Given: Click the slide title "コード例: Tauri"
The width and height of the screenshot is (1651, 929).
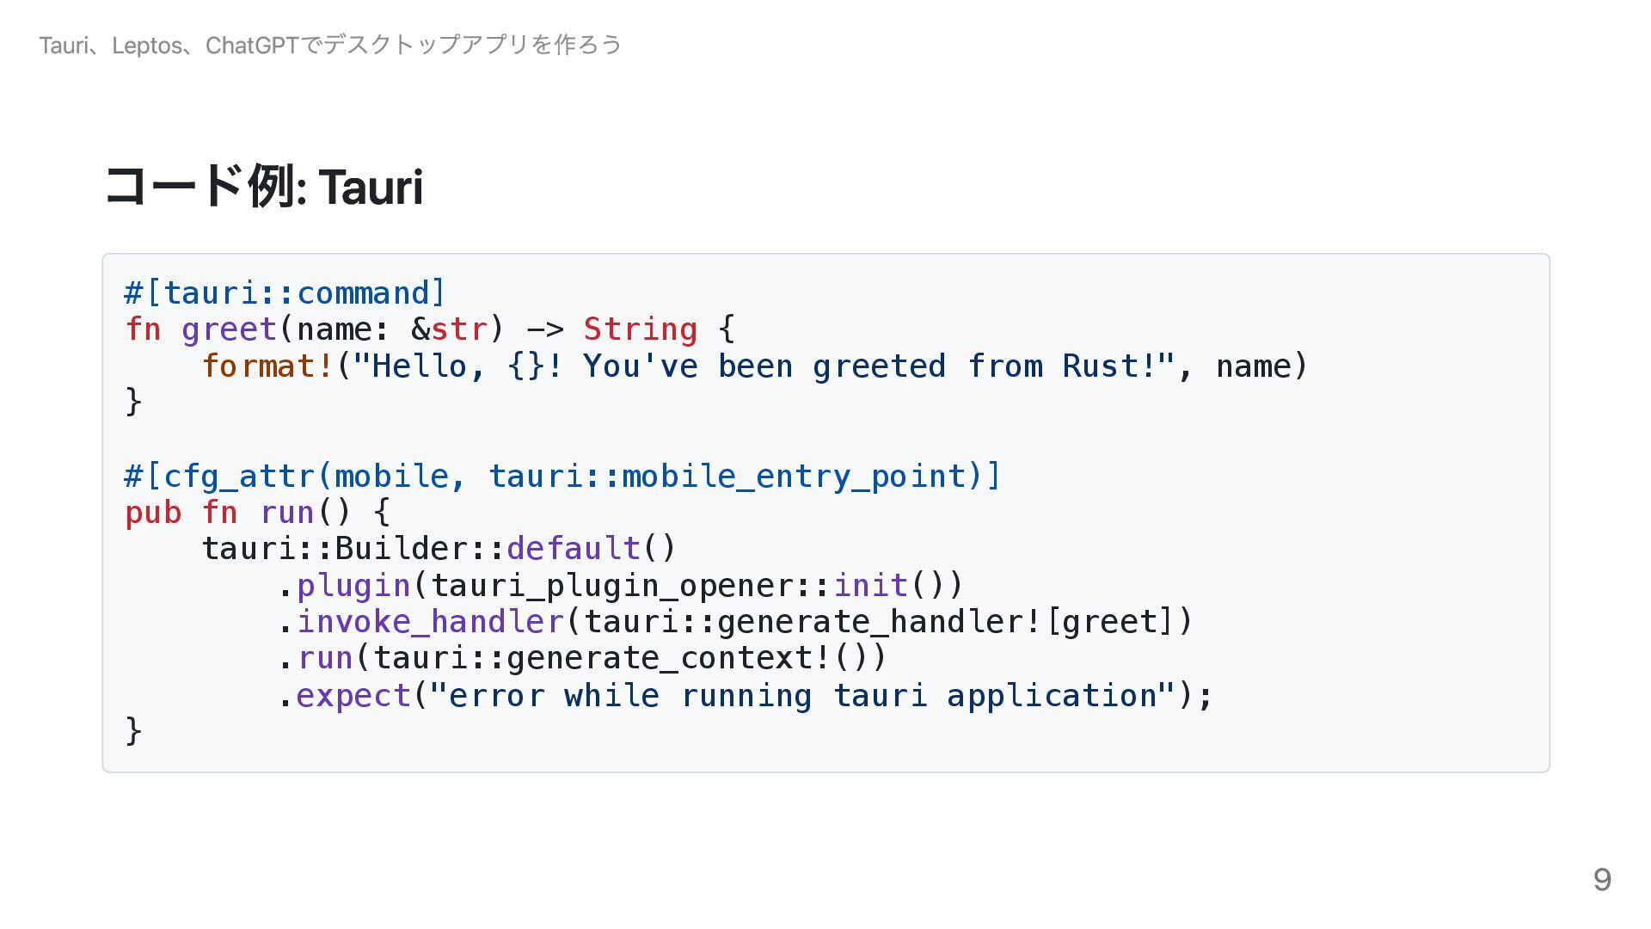Looking at the screenshot, I should click(263, 187).
